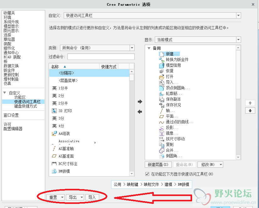
Task: Click the 通过点的曲线 curve icon
Action: 162,122
